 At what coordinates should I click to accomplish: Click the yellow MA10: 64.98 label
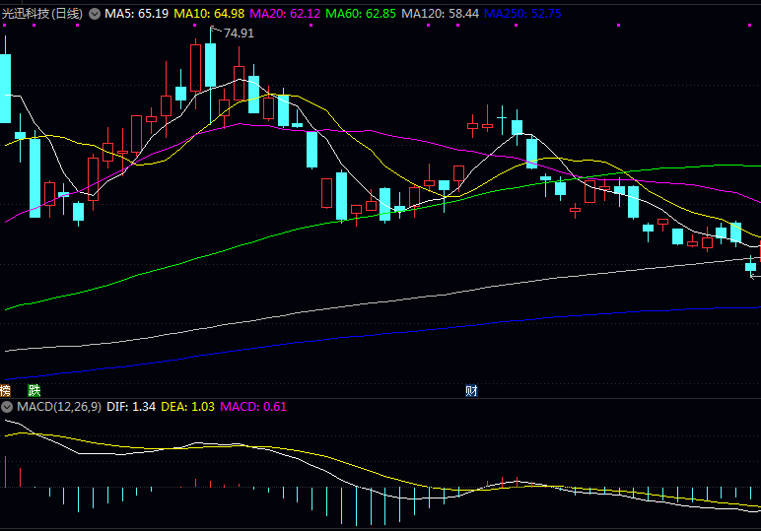pyautogui.click(x=209, y=14)
